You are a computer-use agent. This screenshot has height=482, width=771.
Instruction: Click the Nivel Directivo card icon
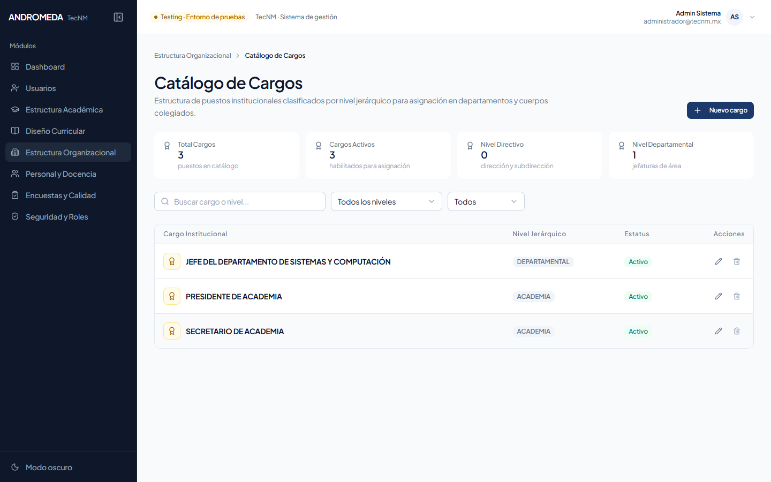470,146
